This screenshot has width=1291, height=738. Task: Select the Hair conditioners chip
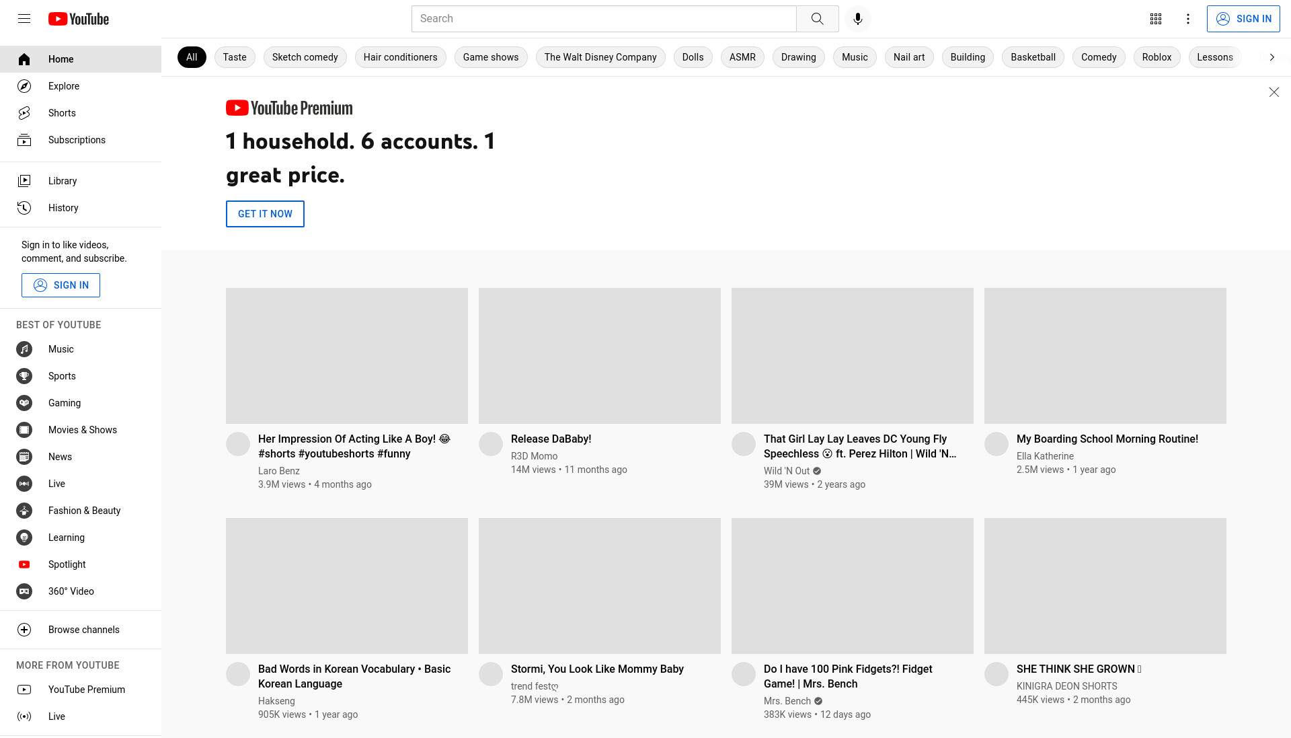coord(400,57)
